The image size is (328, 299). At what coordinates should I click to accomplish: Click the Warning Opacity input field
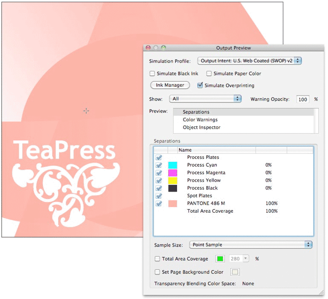click(303, 99)
